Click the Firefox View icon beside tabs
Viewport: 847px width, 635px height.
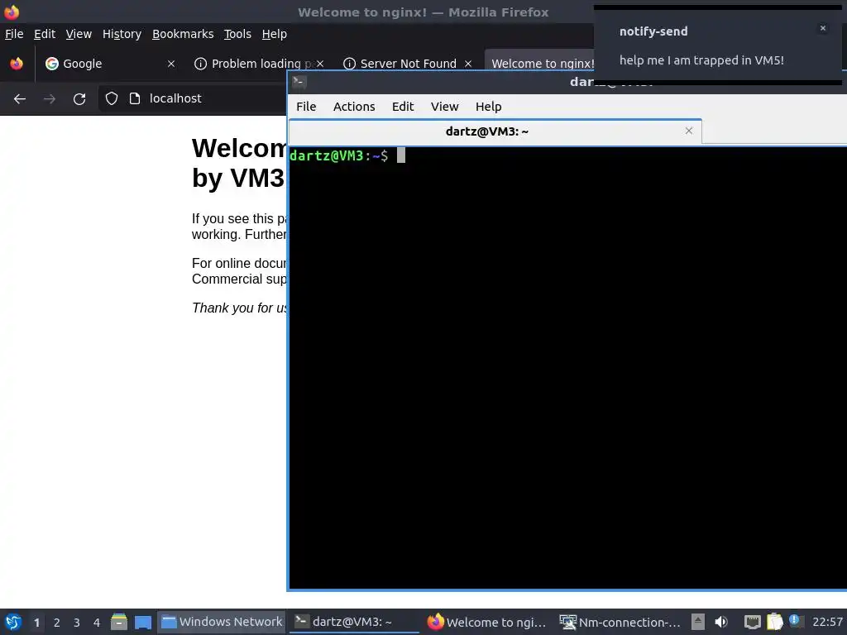[x=17, y=64]
